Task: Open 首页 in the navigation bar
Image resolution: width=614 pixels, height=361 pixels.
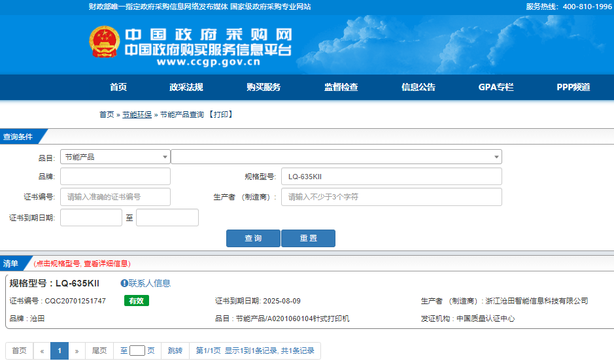Action: 118,88
